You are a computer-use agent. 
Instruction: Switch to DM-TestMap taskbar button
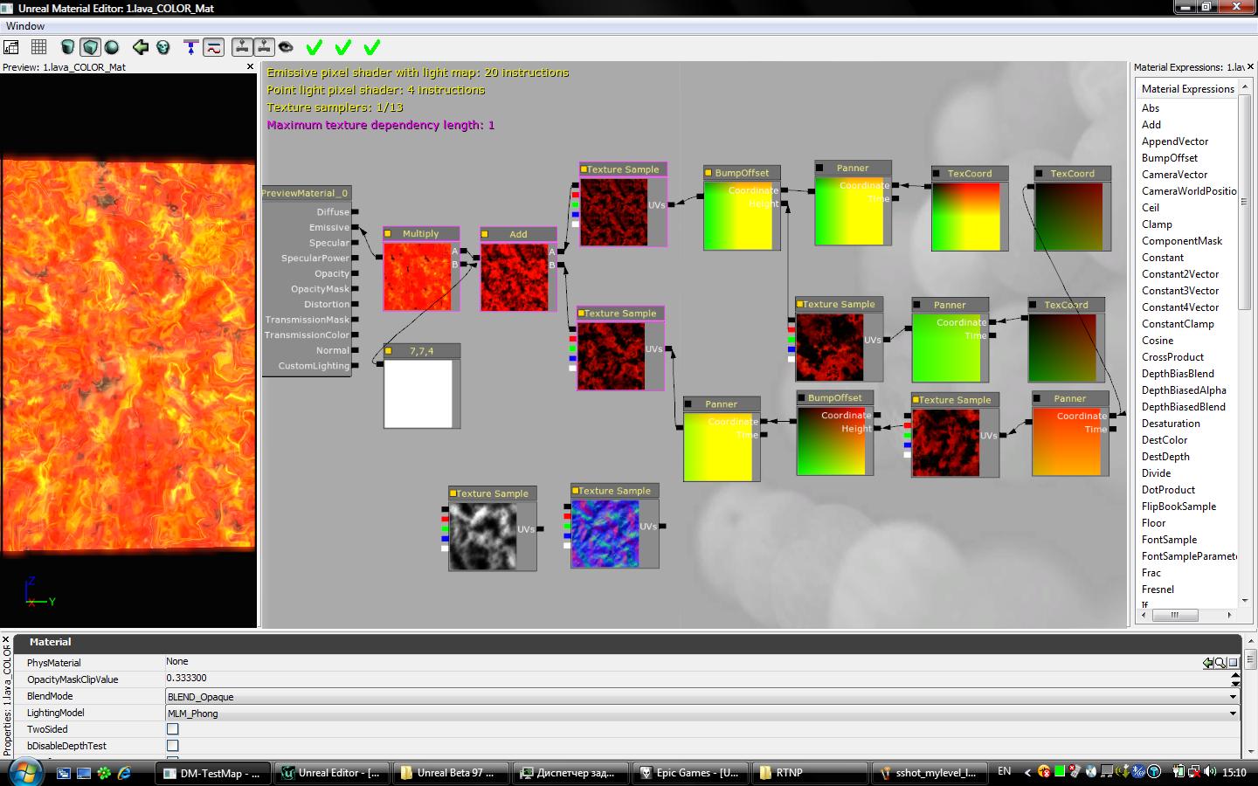213,773
